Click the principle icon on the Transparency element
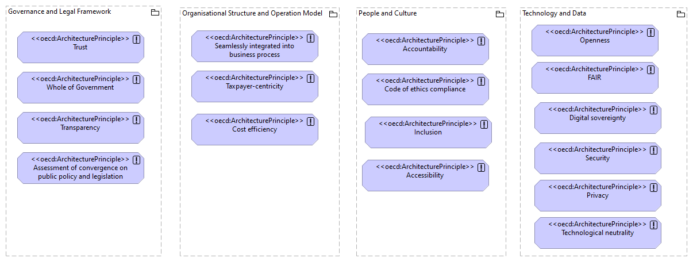The height and width of the screenshot is (262, 693). coord(137,120)
